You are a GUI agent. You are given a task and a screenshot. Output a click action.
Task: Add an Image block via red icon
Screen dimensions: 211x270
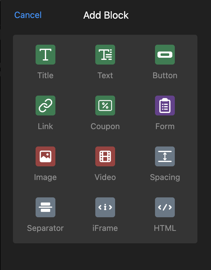pos(45,156)
